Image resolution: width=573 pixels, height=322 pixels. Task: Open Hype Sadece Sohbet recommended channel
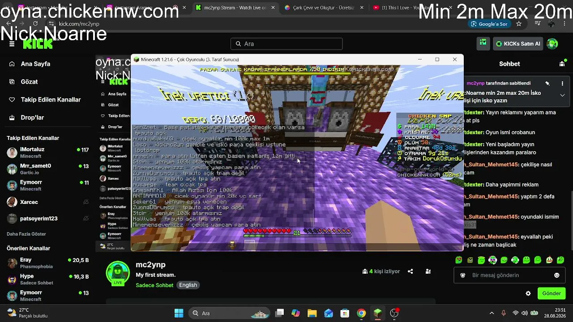click(48, 280)
